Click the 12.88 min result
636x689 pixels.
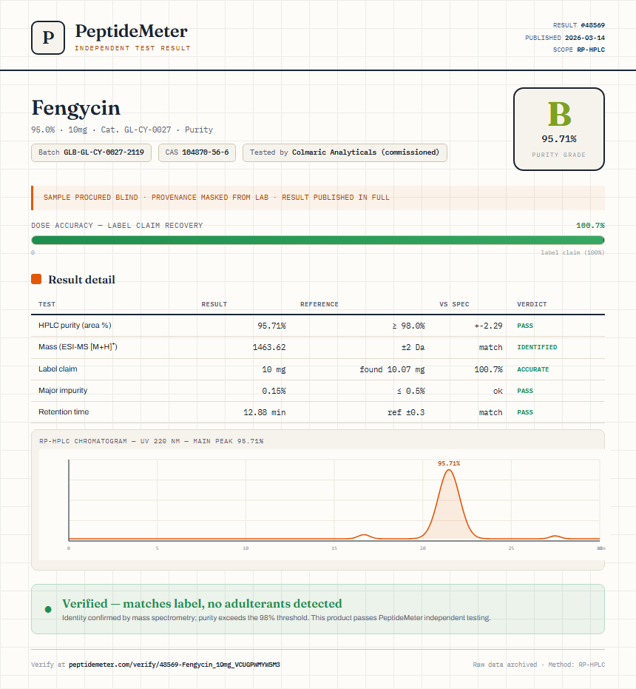pos(265,412)
